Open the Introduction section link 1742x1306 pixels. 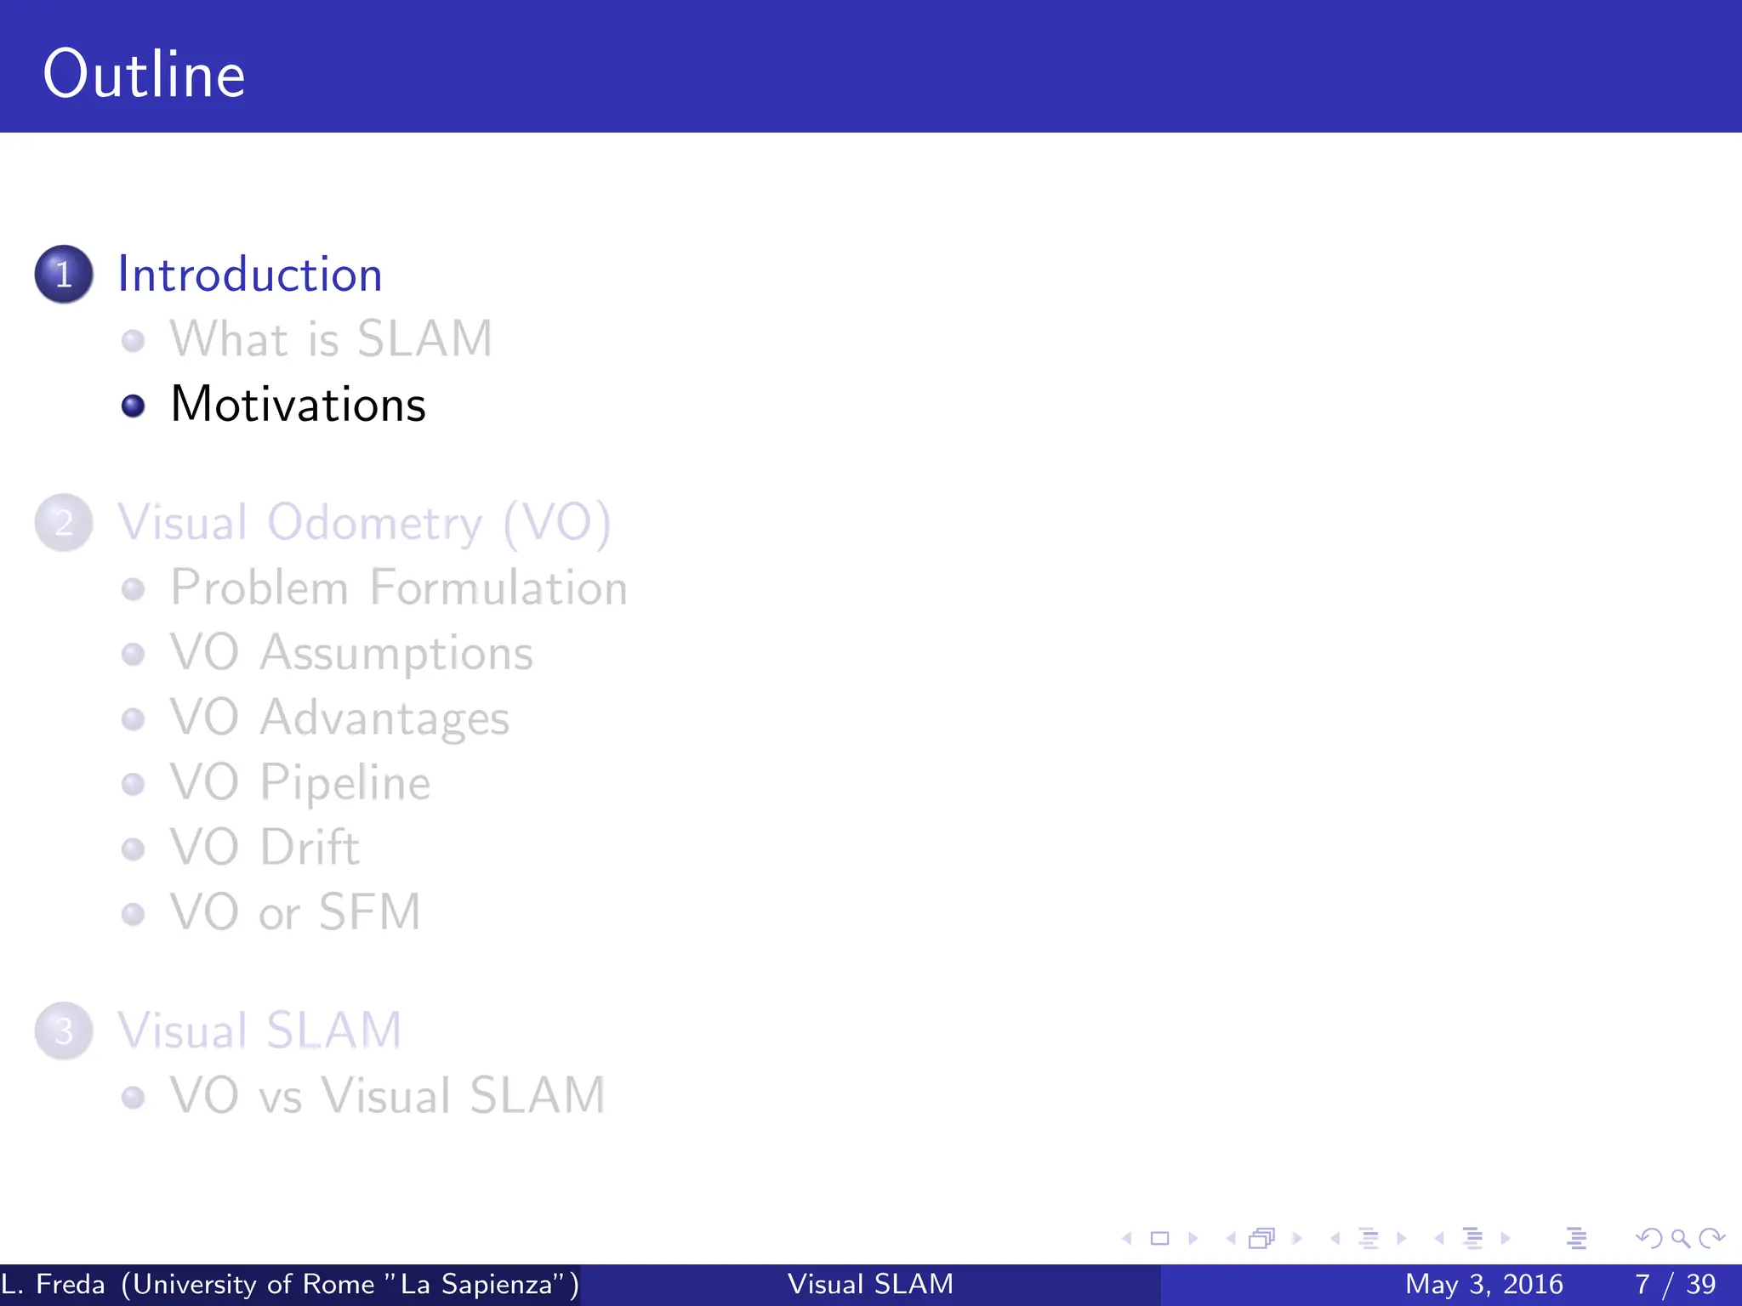(x=250, y=275)
